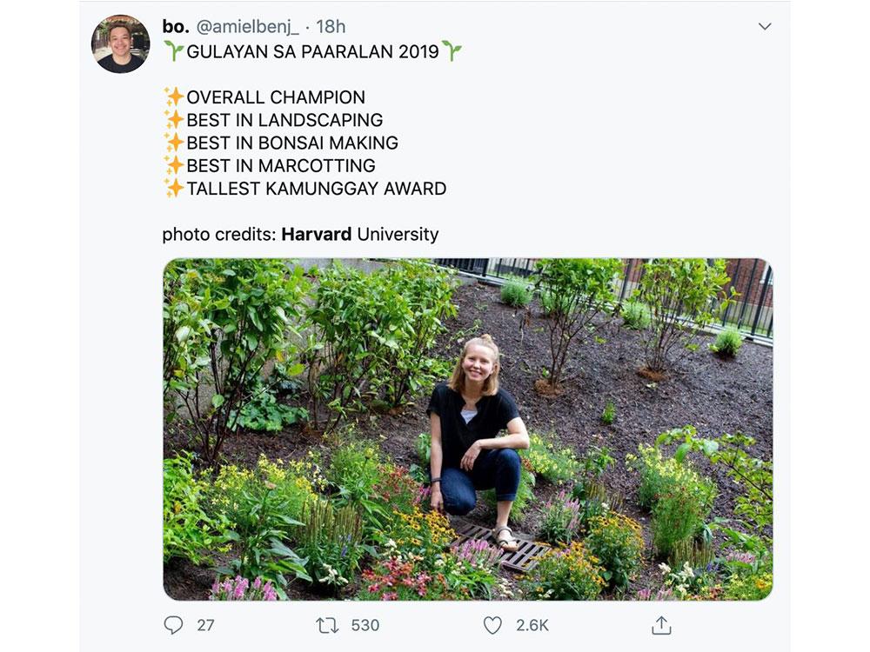Click the 2.6K likes count
This screenshot has width=870, height=652.
[531, 625]
